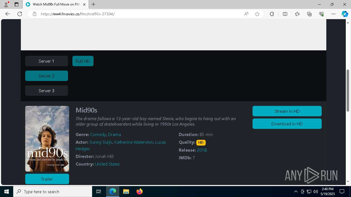Open actor Sunny Suljic link
This screenshot has width=351, height=197.
(101, 142)
